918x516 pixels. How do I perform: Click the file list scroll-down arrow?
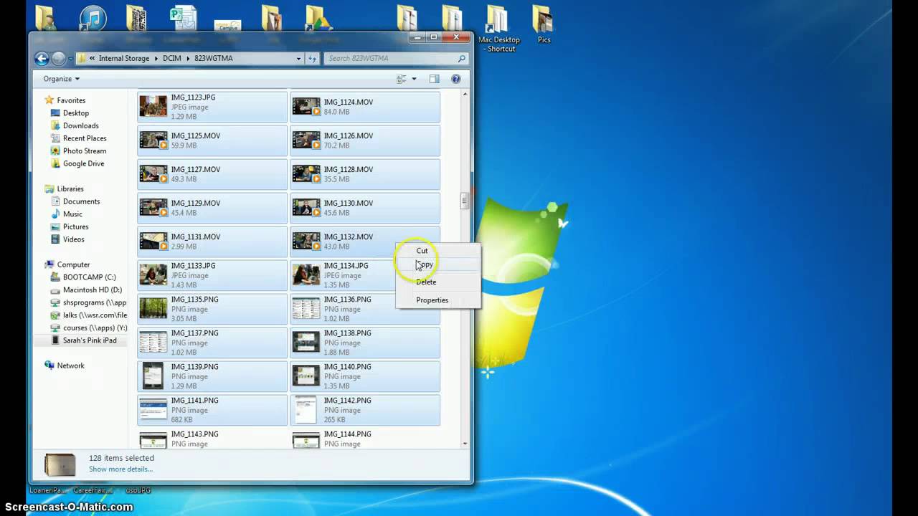[465, 444]
